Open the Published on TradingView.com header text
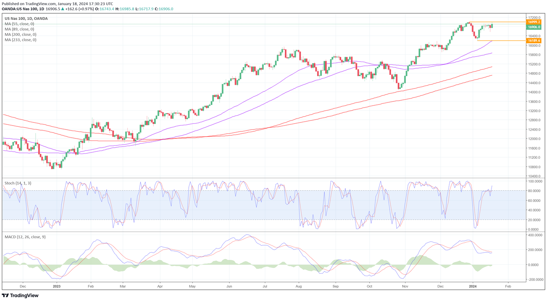This screenshot has height=301, width=547. click(57, 4)
